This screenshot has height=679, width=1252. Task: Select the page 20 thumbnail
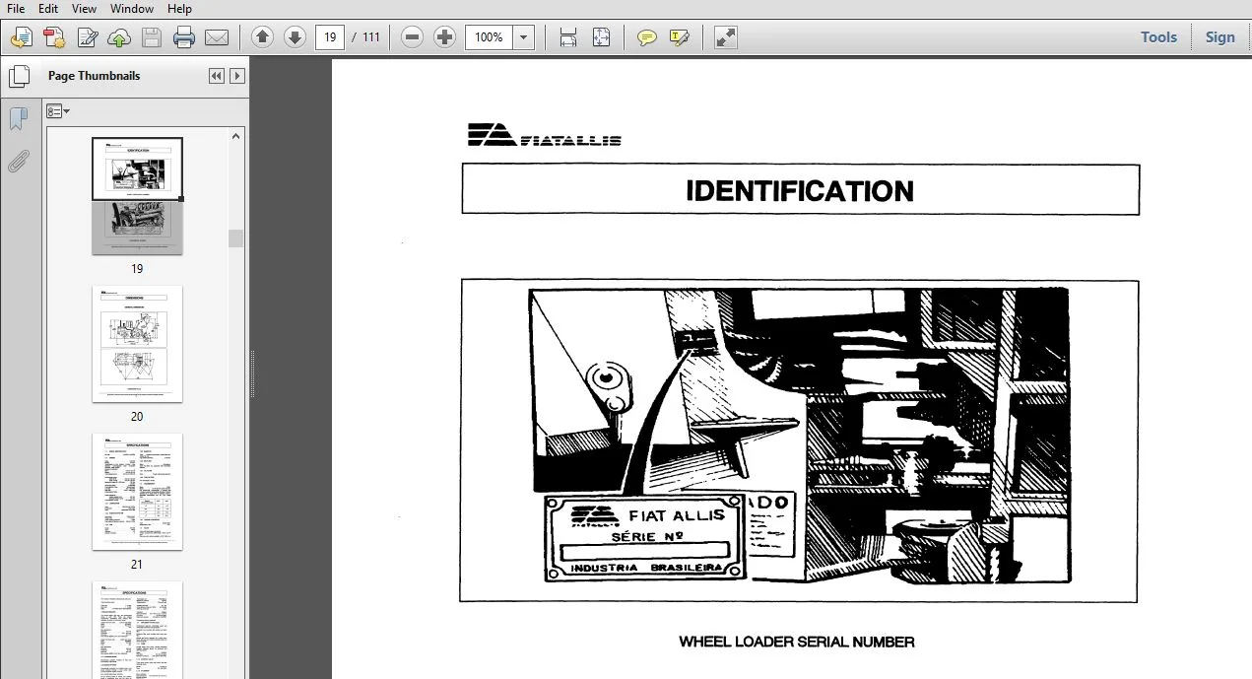137,344
